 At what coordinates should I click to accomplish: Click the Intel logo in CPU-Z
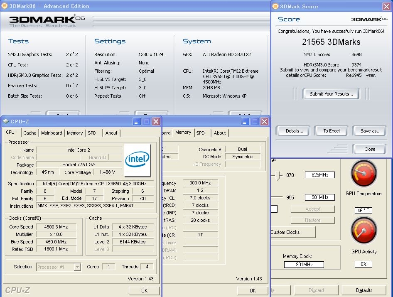click(x=138, y=160)
